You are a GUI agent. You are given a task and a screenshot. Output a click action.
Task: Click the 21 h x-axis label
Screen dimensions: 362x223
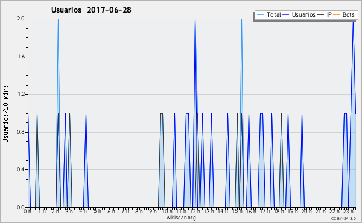pyautogui.click(x=320, y=212)
